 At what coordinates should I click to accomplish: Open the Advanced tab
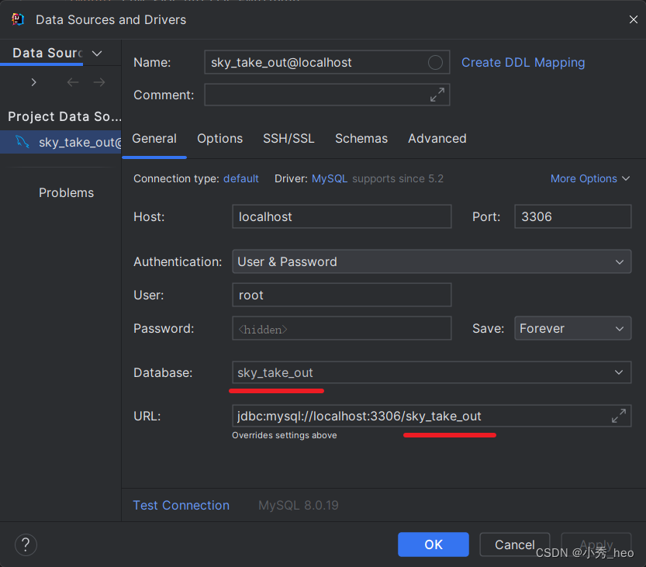437,138
